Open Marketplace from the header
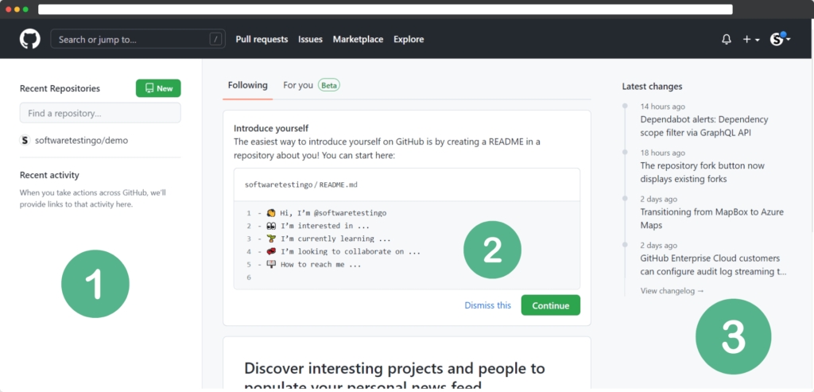Viewport: 814px width, 392px height. click(359, 40)
